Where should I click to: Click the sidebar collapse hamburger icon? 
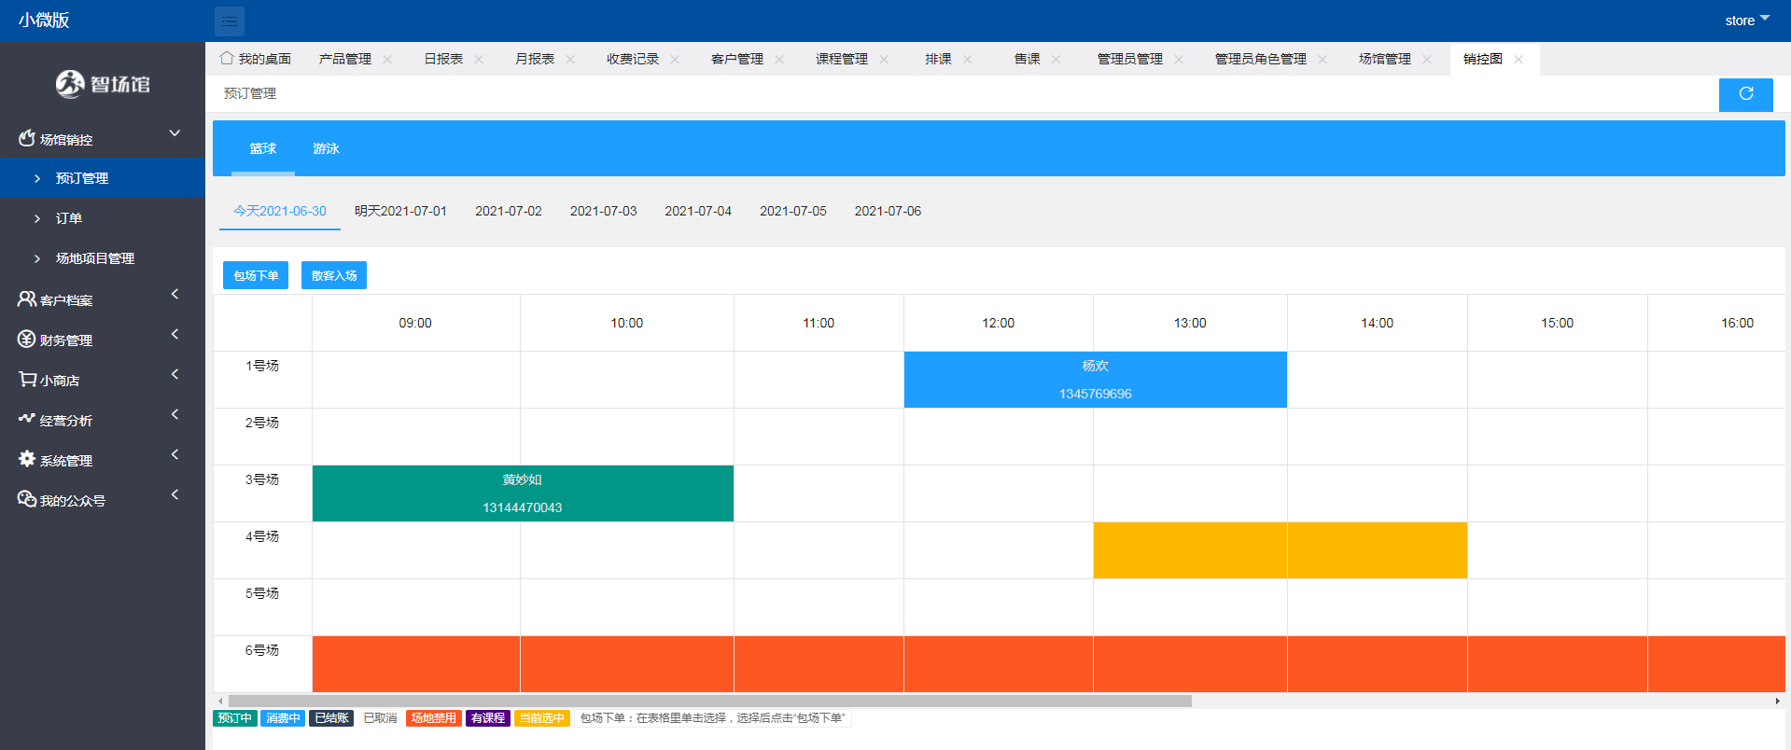pyautogui.click(x=229, y=21)
